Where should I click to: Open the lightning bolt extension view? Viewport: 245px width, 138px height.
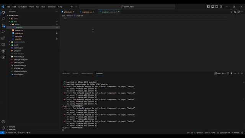pyautogui.click(x=3, y=58)
